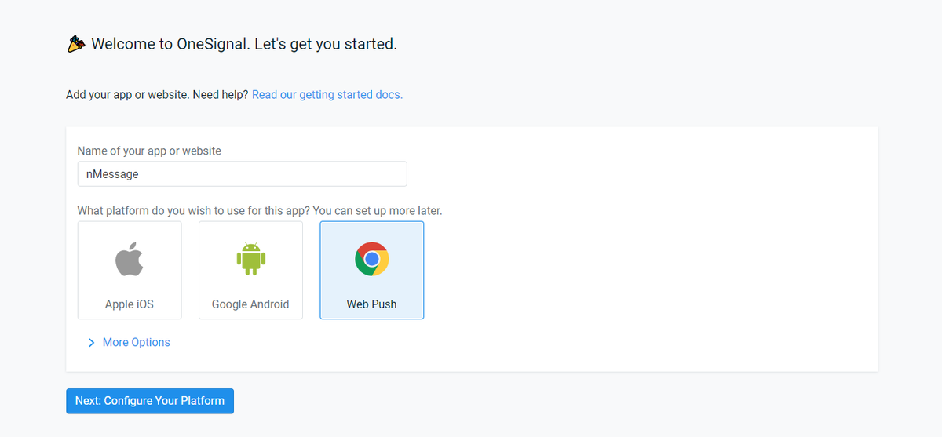Click the 'Apple iOS' label text

[x=130, y=304]
